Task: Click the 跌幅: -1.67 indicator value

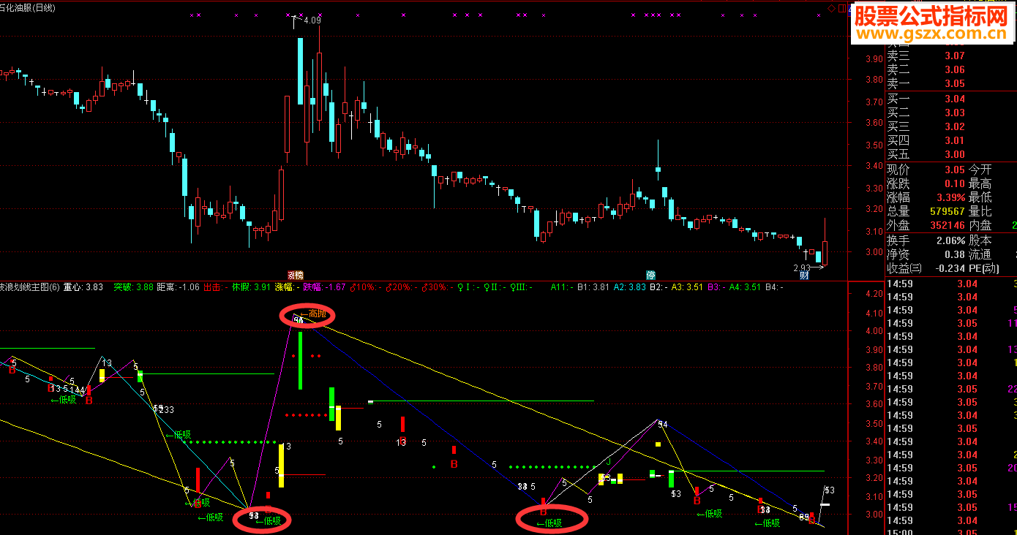Action: coord(325,287)
